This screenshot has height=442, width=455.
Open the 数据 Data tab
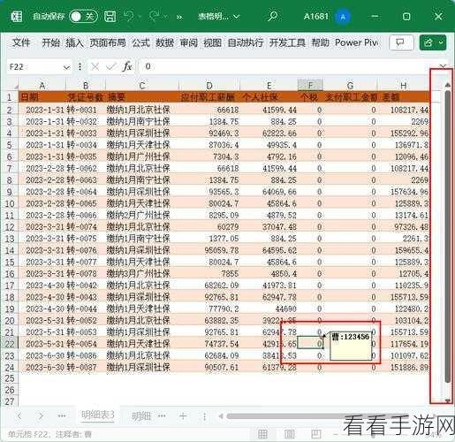pos(164,42)
